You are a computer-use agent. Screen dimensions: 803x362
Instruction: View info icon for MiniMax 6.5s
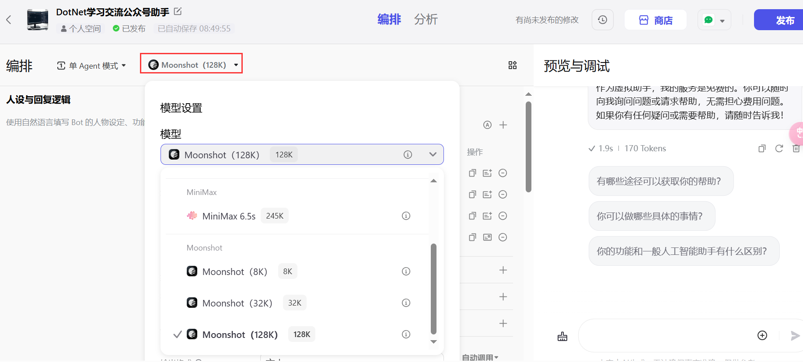point(406,216)
